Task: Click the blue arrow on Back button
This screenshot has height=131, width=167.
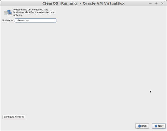Action: 139,126
